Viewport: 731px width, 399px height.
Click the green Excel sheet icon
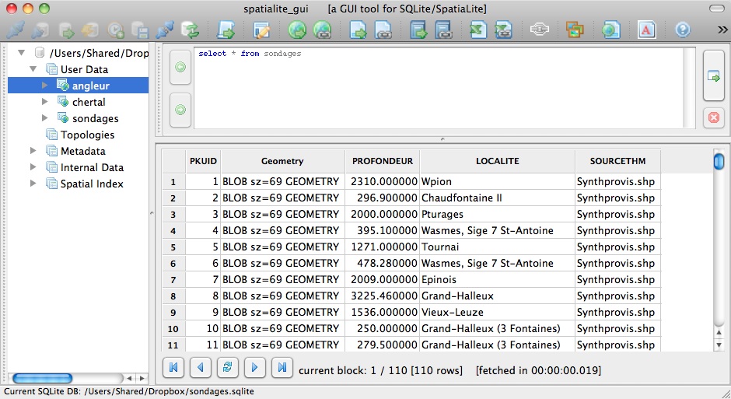tap(477, 30)
